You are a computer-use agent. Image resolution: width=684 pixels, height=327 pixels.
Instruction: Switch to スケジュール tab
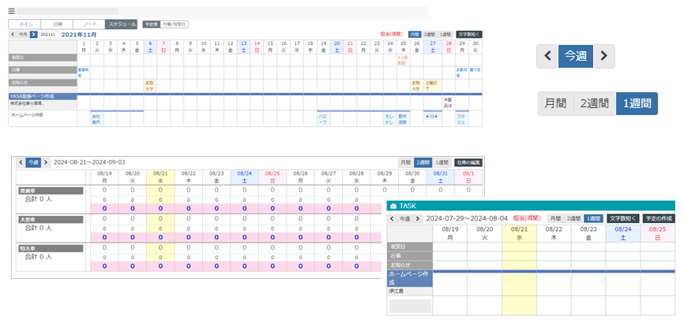click(121, 24)
